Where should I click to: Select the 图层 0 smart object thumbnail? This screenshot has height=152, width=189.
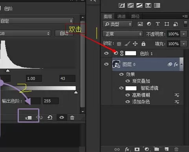pos(116,64)
